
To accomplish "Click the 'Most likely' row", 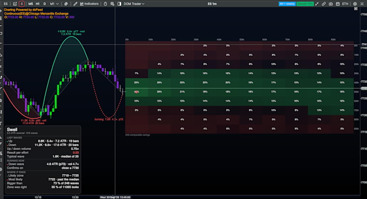I will pos(43,180).
